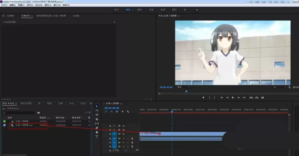
Task: Go to In point in Program monitor
Action: [222, 98]
